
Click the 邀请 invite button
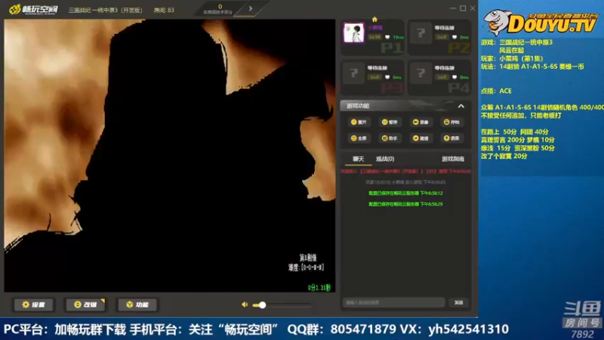click(x=421, y=138)
